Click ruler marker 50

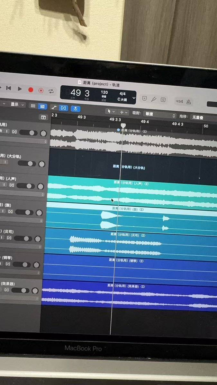point(206,126)
